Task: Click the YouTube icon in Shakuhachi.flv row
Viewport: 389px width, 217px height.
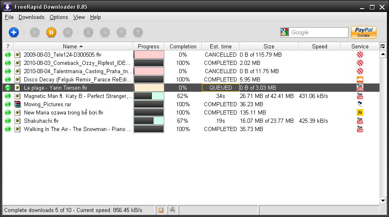Action: (360, 121)
